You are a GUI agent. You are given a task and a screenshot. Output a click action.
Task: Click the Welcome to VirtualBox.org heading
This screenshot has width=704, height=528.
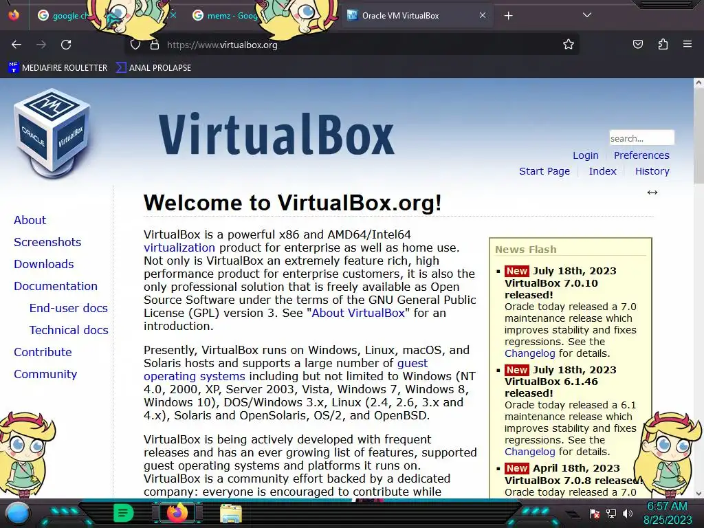pyautogui.click(x=293, y=203)
